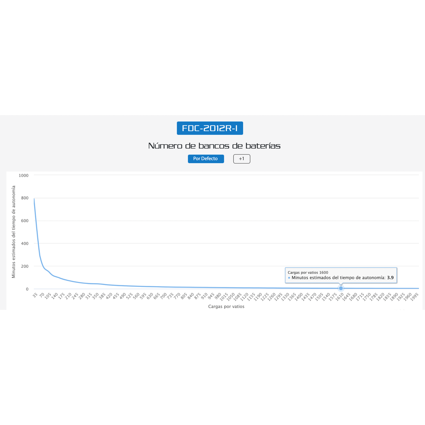The image size is (425, 425).
Task: Click the x-axis label 350
Action: click(x=95, y=296)
